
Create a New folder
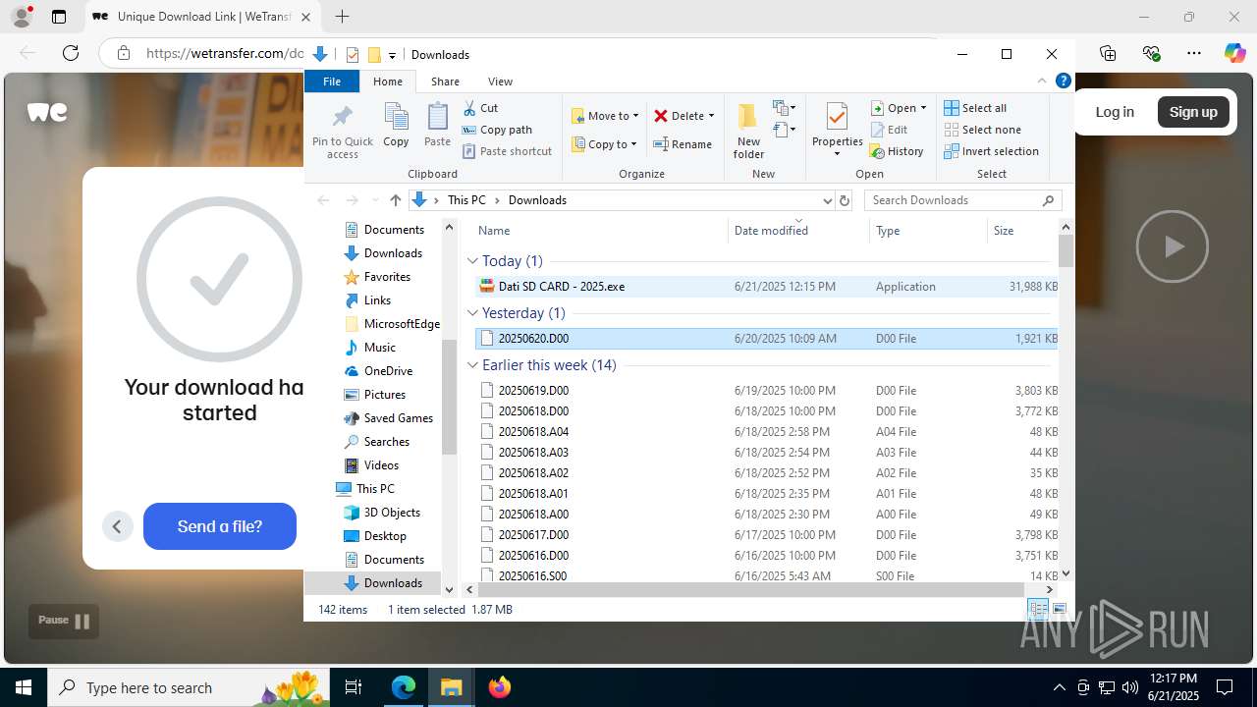[748, 130]
